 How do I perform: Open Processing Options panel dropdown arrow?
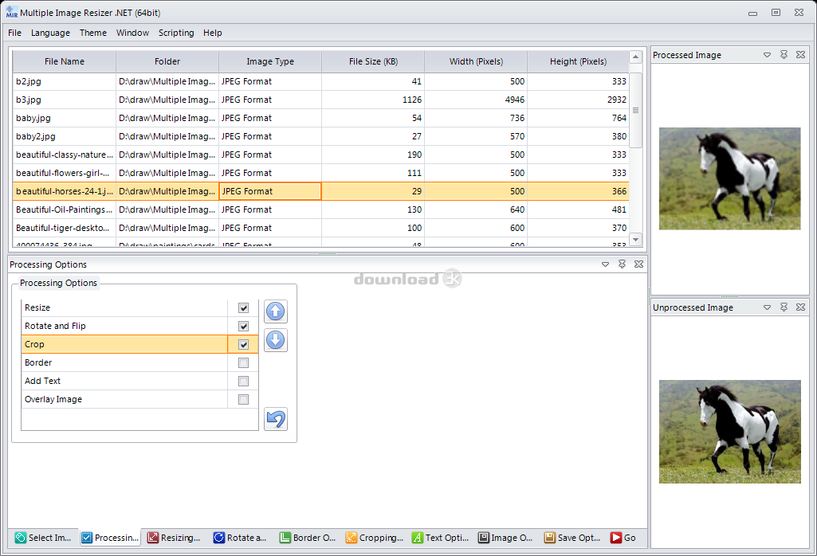(x=606, y=264)
